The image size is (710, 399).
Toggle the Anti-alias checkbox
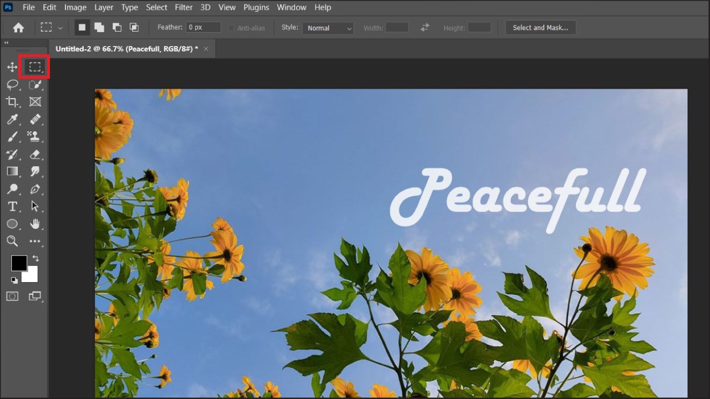(231, 28)
